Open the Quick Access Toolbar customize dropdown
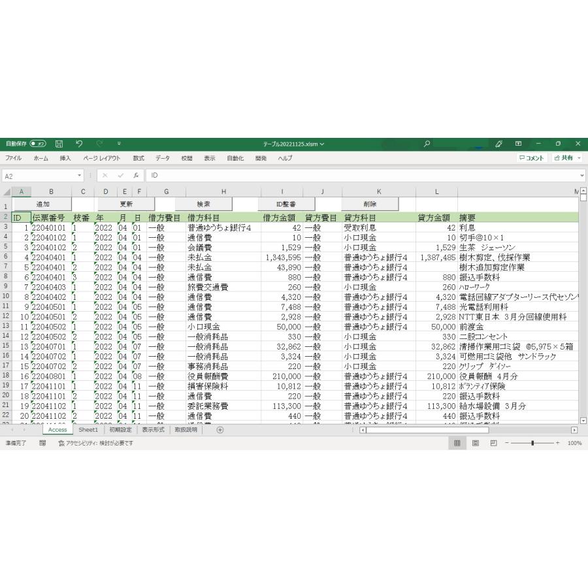The width and height of the screenshot is (588, 588). [x=118, y=144]
